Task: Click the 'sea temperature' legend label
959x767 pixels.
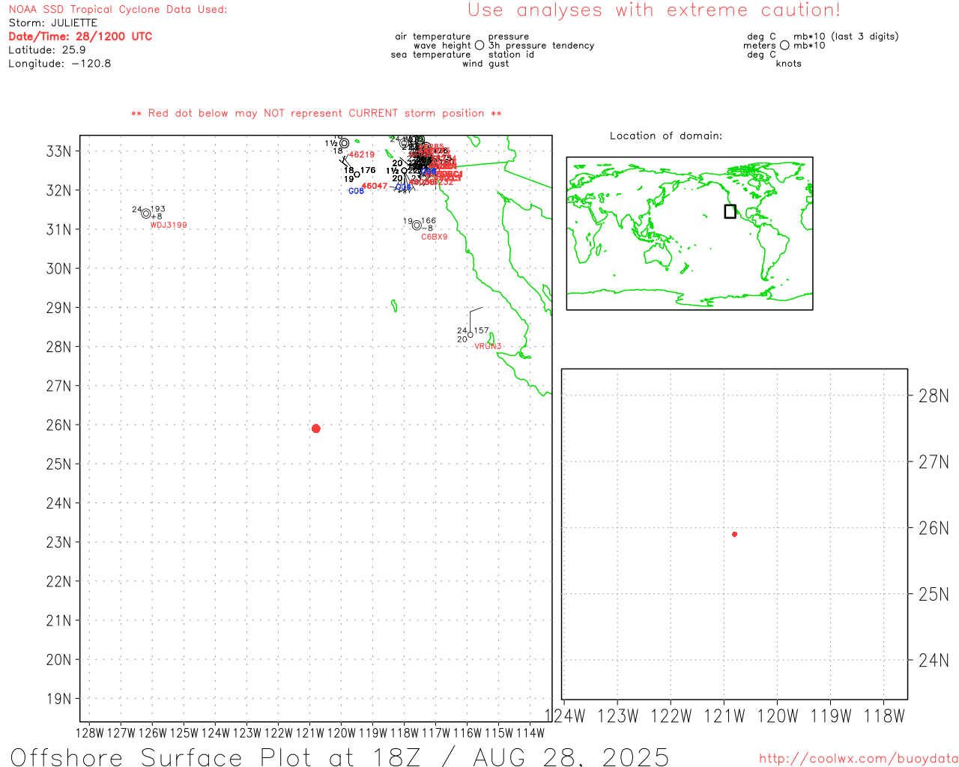Action: tap(431, 55)
